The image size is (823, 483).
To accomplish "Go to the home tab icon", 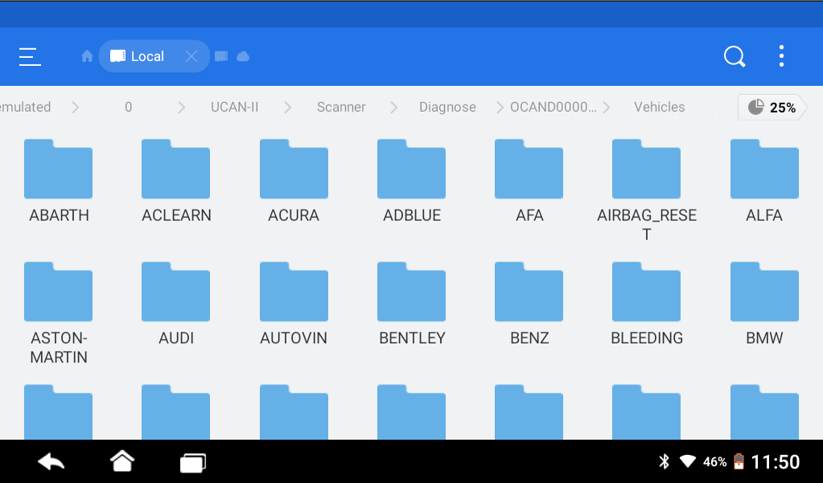I will (87, 56).
